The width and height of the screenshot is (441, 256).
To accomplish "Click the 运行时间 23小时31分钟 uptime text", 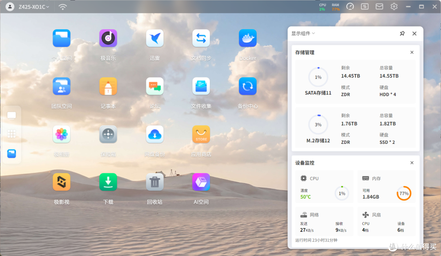I will tap(316, 240).
